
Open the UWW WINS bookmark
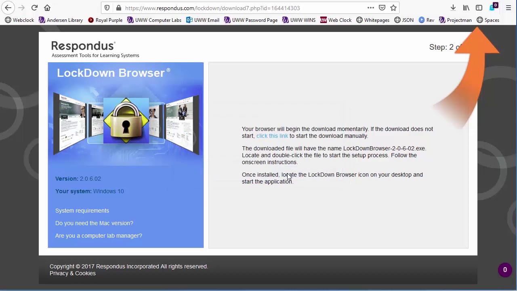coord(299,20)
